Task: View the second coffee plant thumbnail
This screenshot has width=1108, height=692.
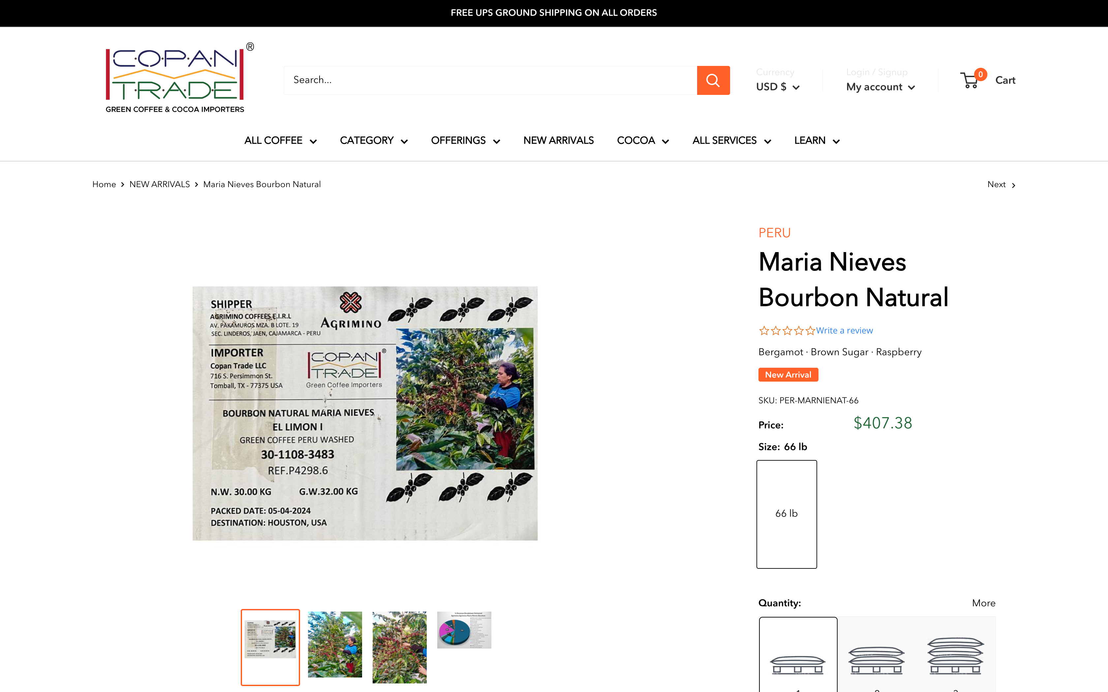Action: point(399,647)
